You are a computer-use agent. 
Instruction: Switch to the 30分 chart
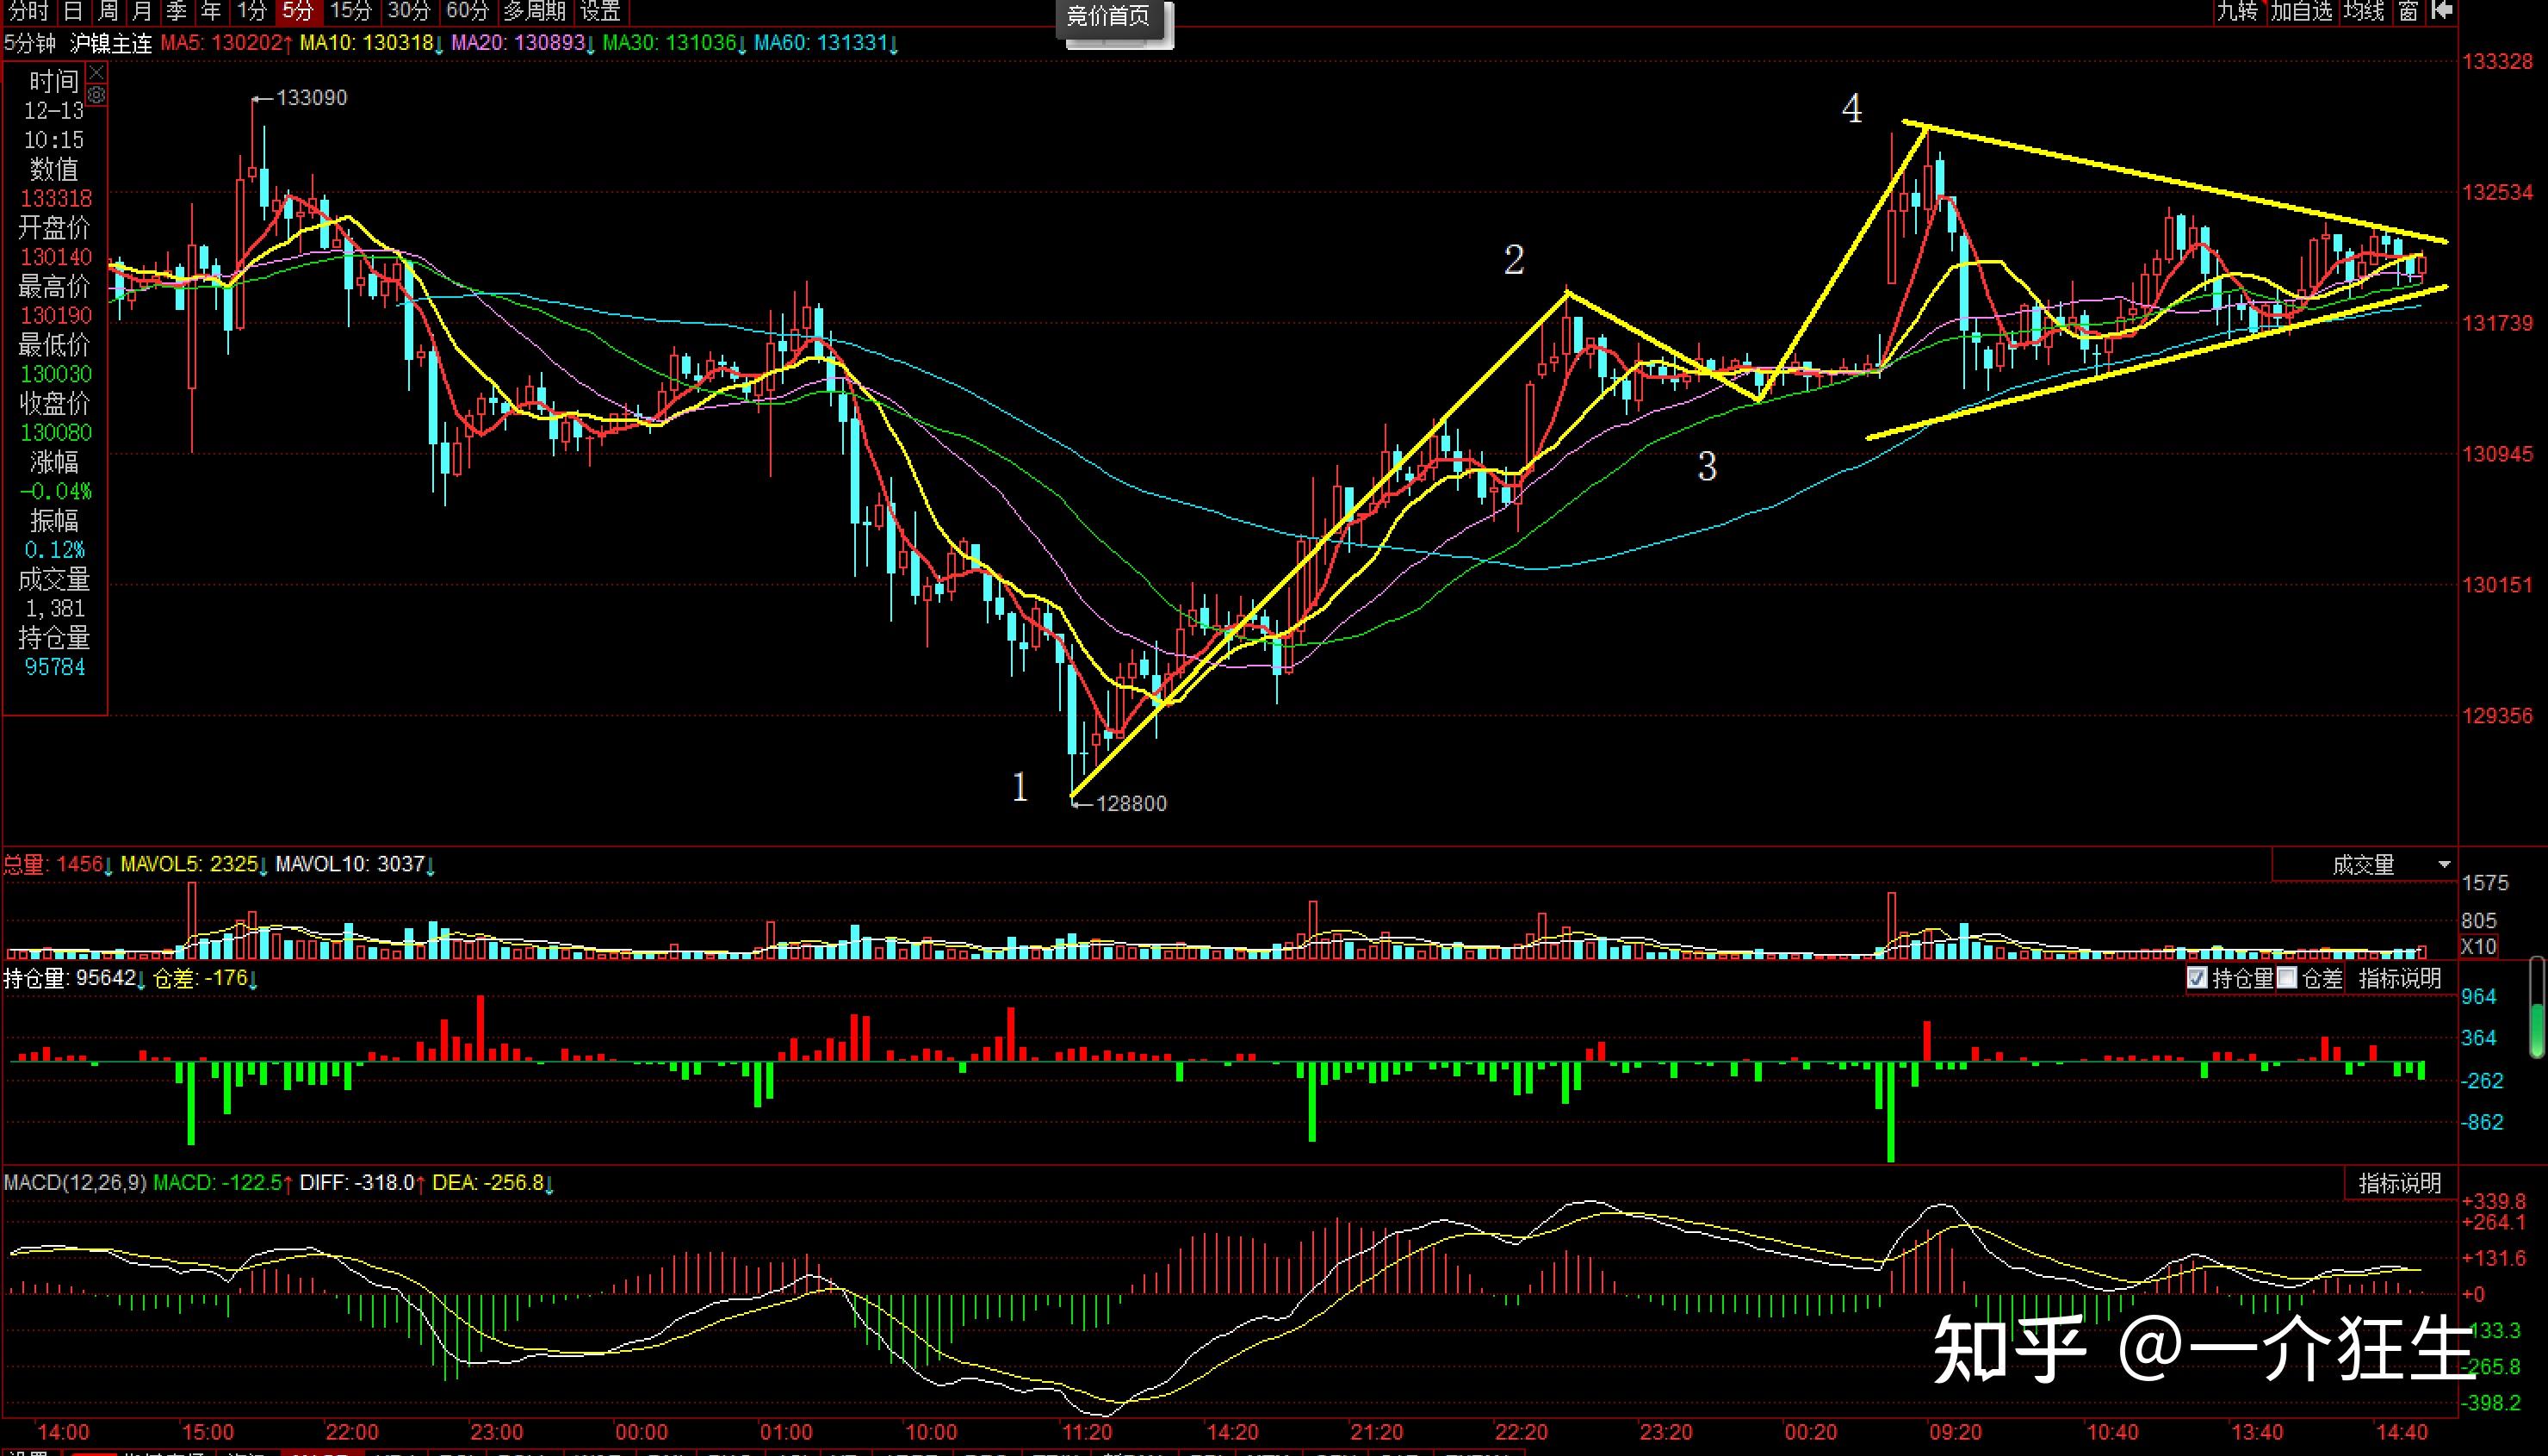408,11
